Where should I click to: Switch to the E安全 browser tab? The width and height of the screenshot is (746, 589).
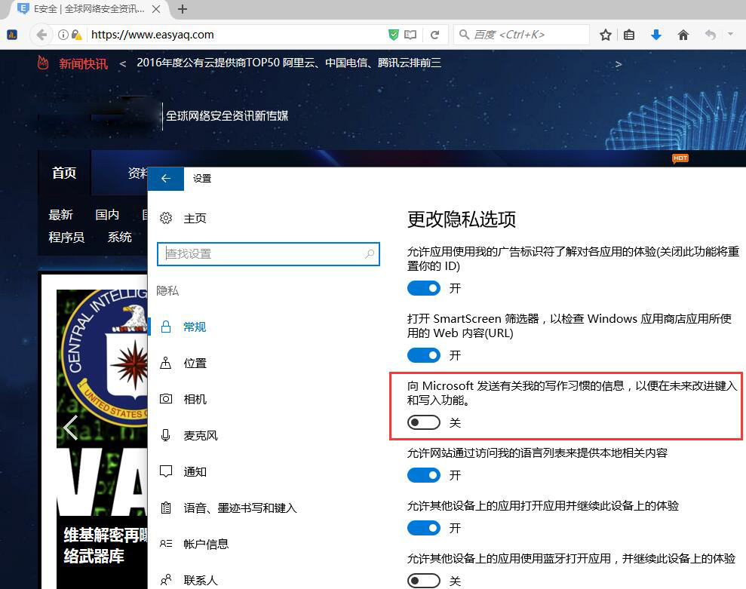(x=89, y=9)
